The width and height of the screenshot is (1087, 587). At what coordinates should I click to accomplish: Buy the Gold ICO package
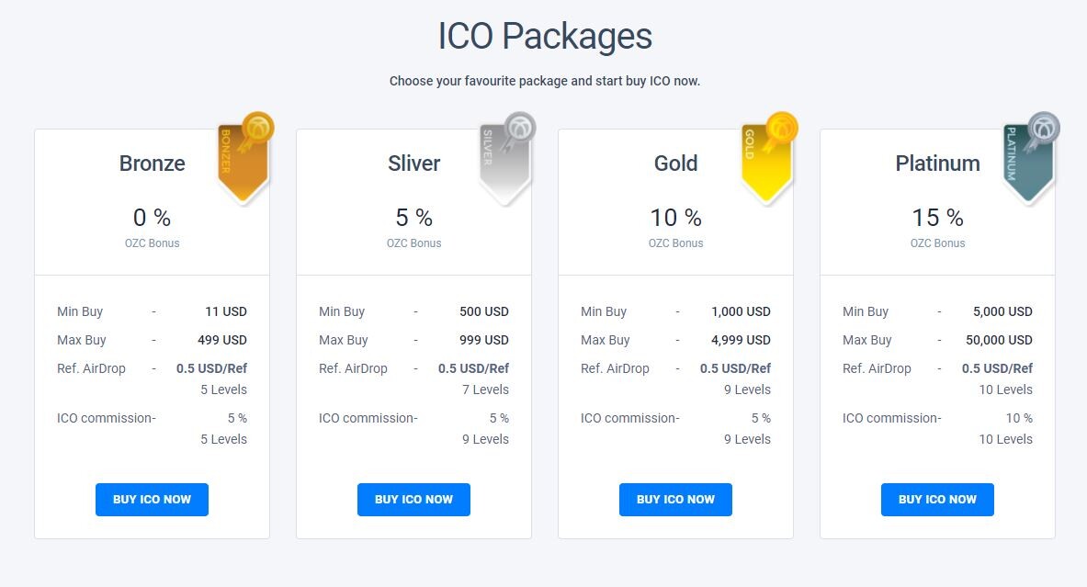point(676,500)
